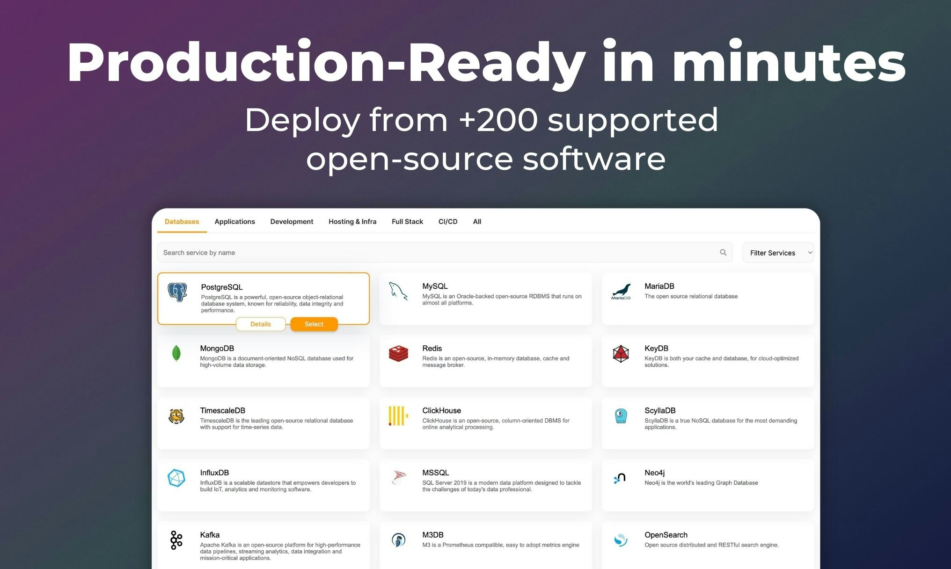Click the PostgreSQL Select button
This screenshot has height=569, width=951.
[314, 324]
